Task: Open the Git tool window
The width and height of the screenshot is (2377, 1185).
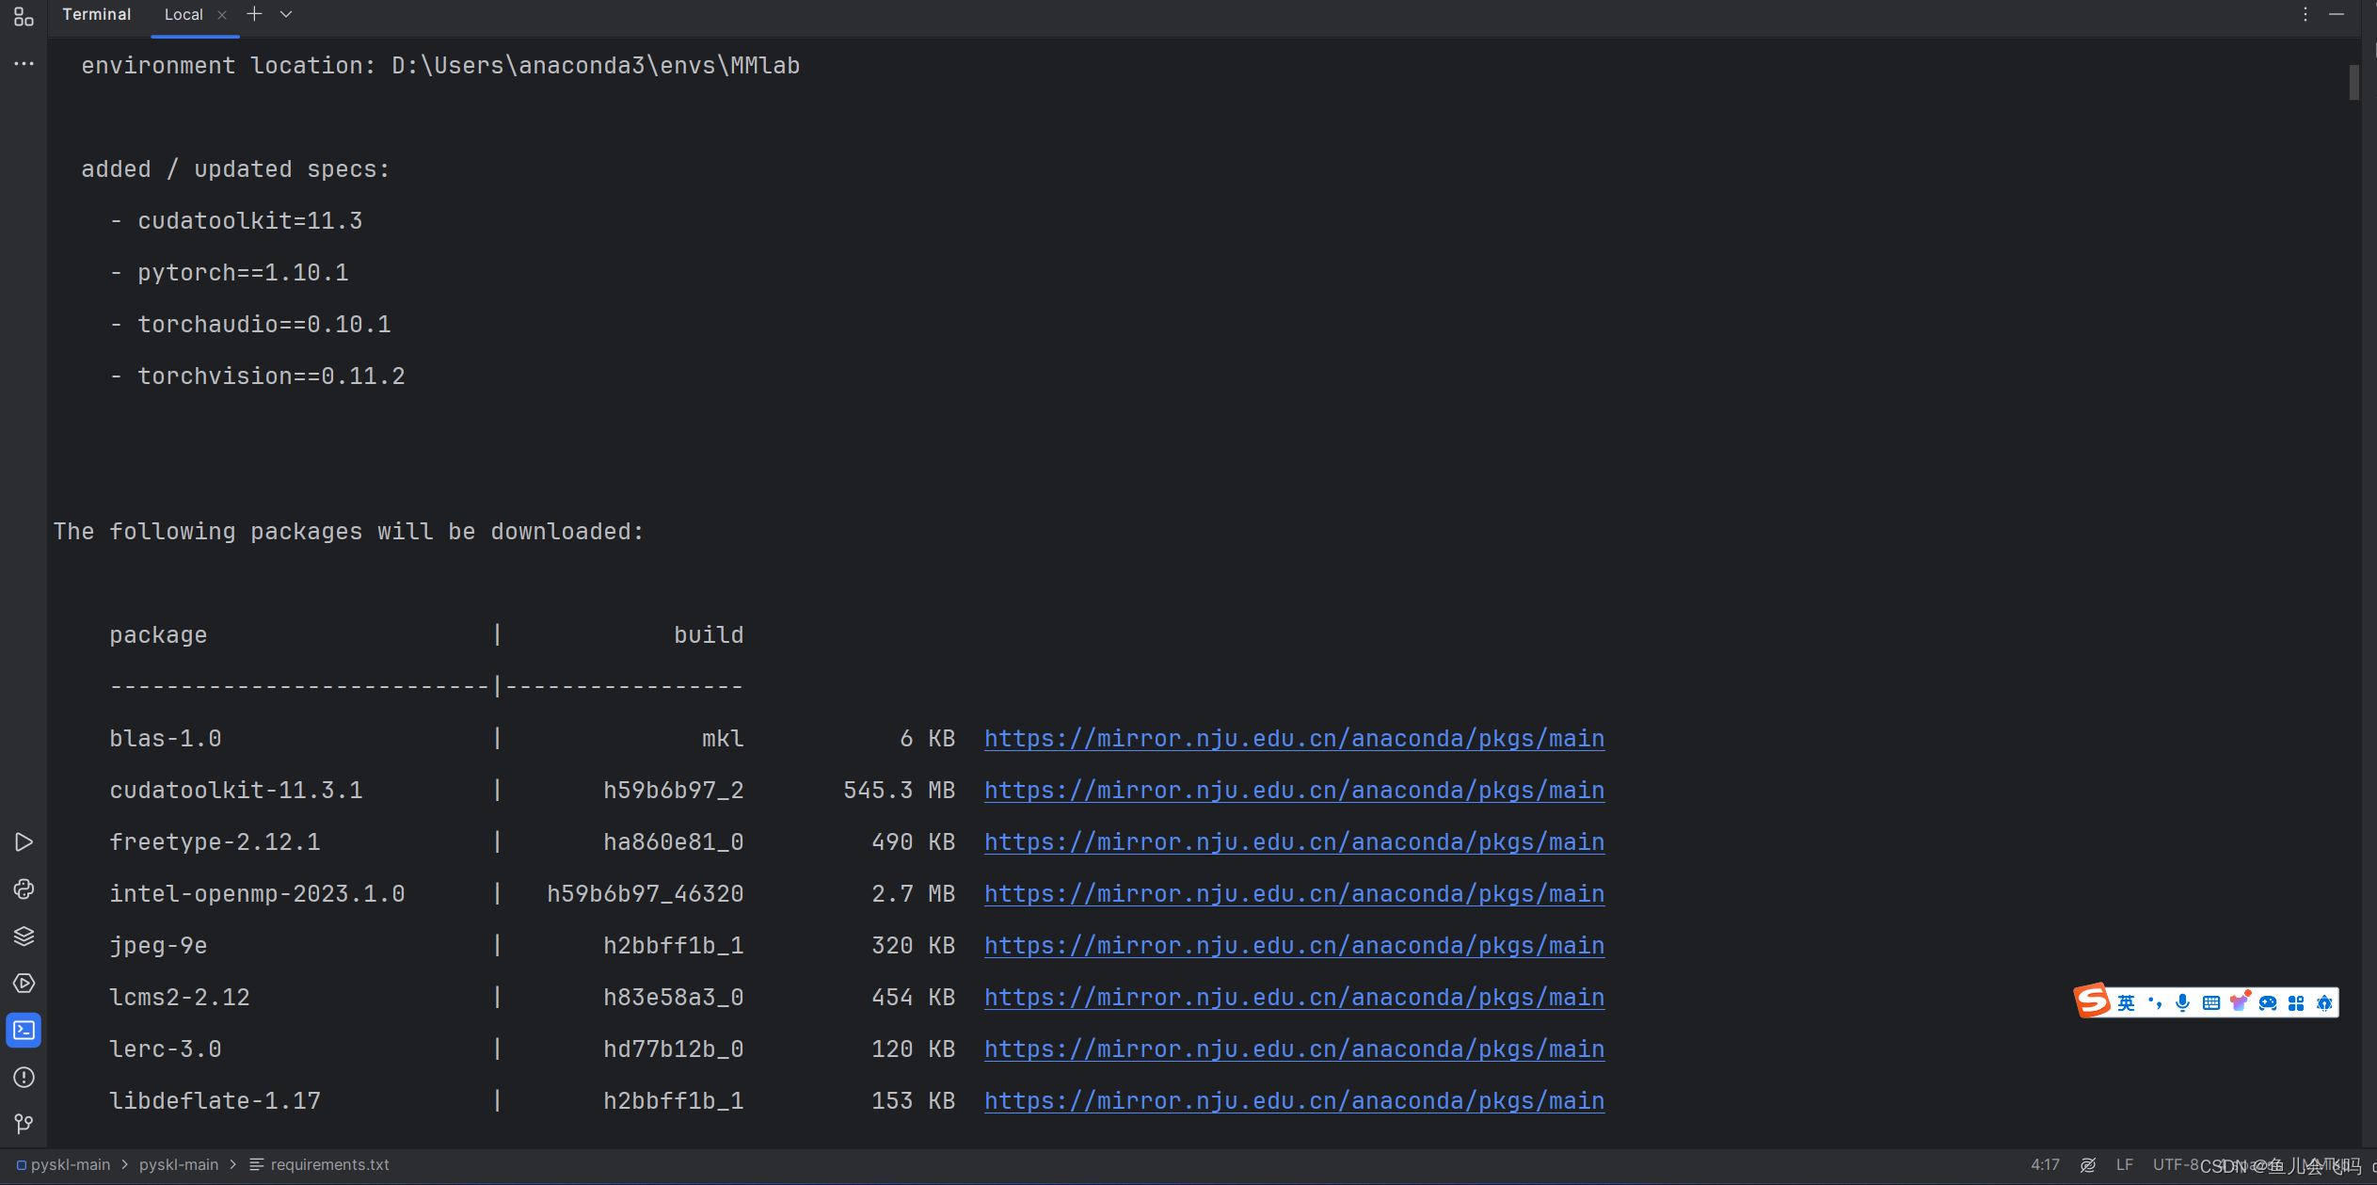Action: tap(24, 1124)
